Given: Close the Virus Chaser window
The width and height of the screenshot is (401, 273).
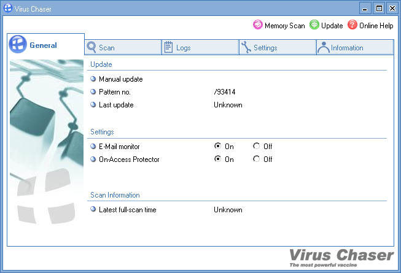Looking at the screenshot, I should (x=392, y=9).
